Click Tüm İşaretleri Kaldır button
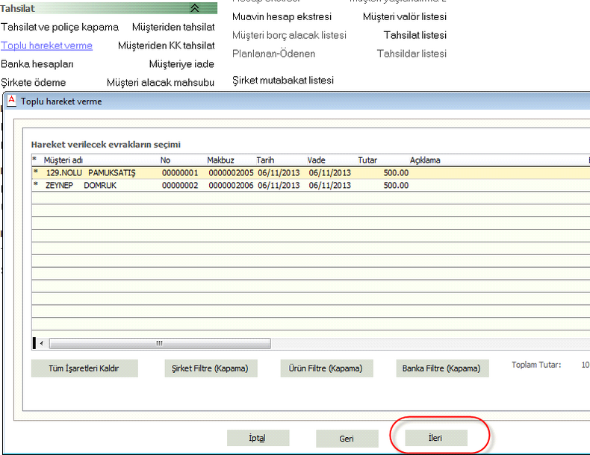 84,368
